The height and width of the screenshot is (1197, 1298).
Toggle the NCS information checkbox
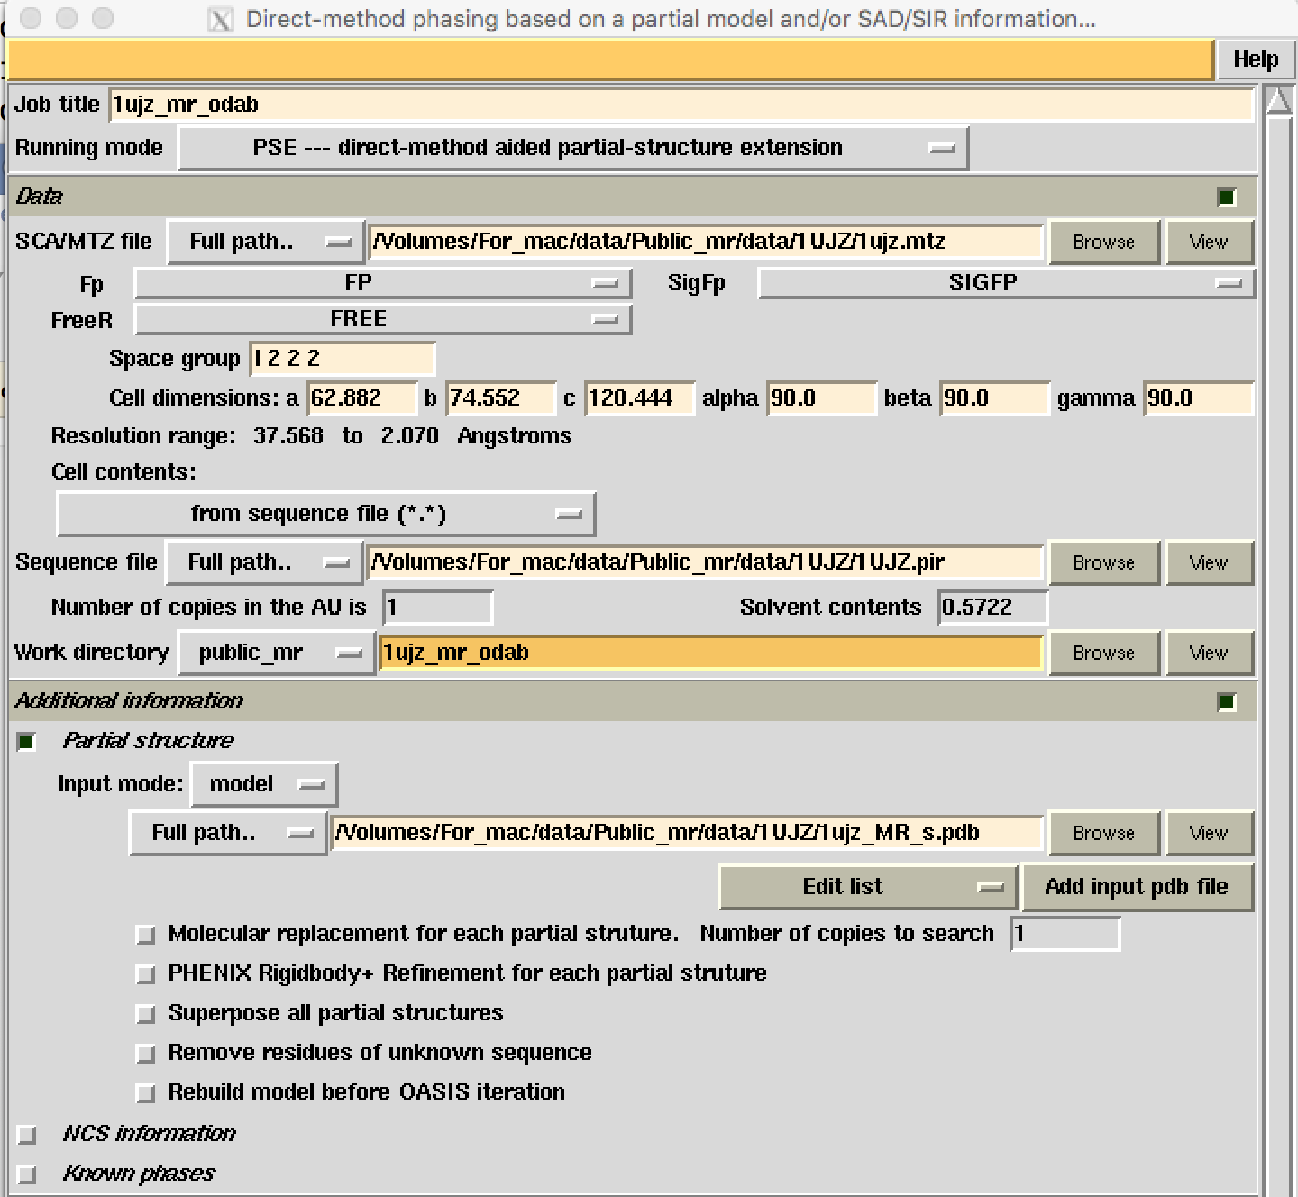27,1135
